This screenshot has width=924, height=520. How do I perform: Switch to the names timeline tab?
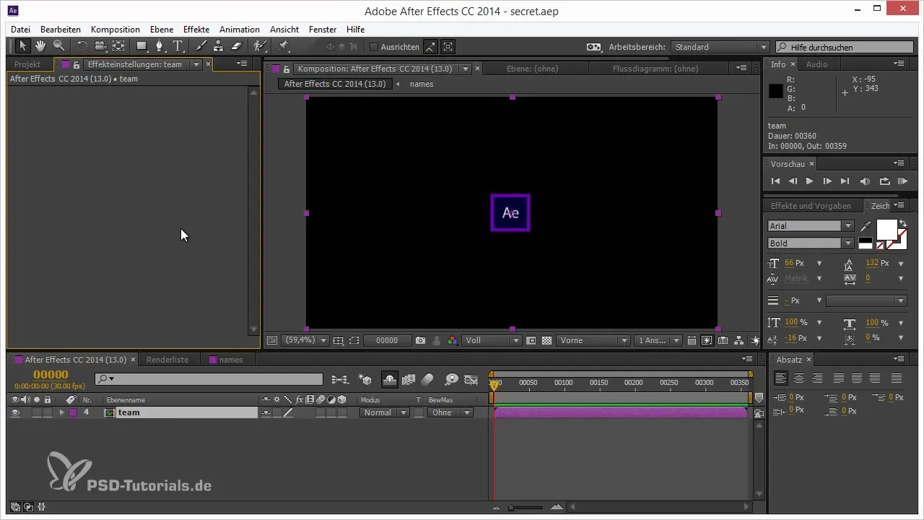(x=231, y=359)
